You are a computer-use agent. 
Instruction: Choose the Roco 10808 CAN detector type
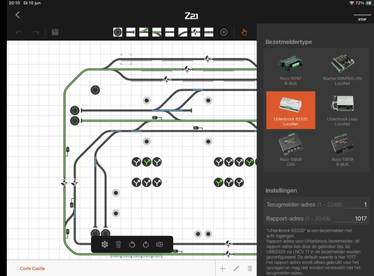click(x=290, y=151)
